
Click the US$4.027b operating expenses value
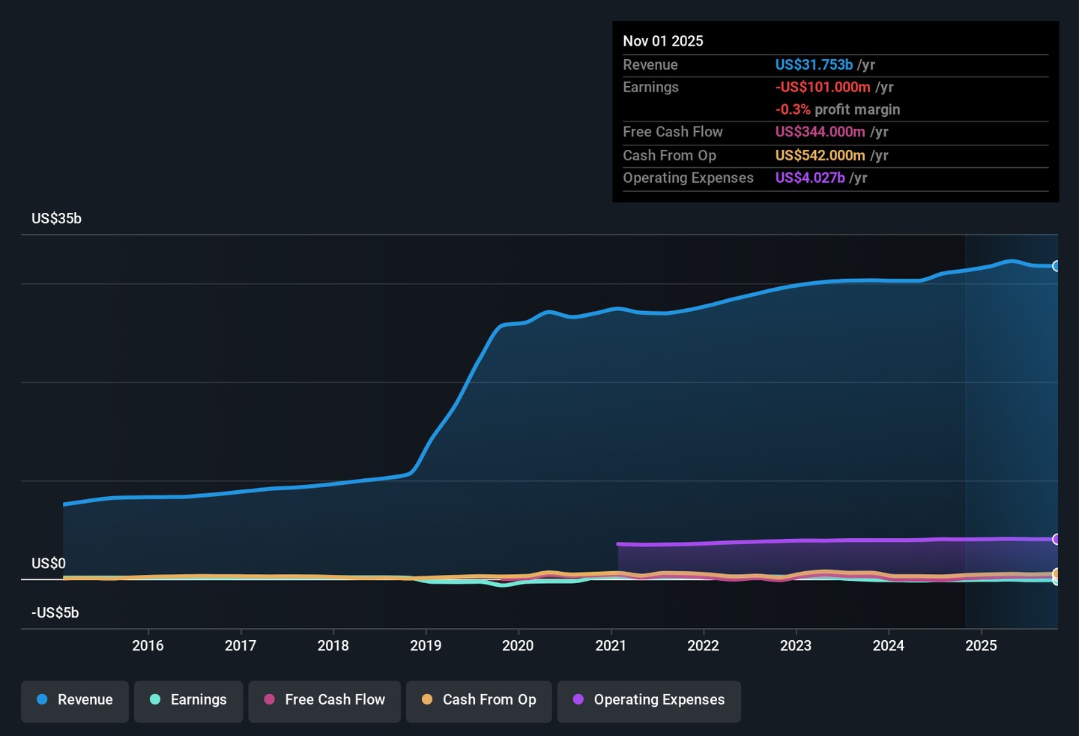pos(810,178)
